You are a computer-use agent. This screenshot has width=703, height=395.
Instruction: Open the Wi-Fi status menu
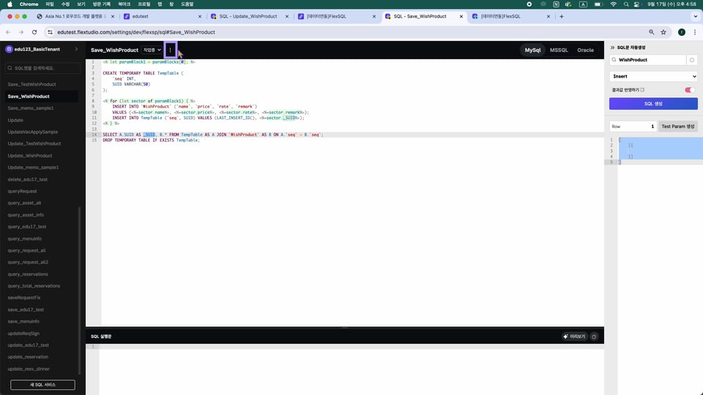pos(613,4)
